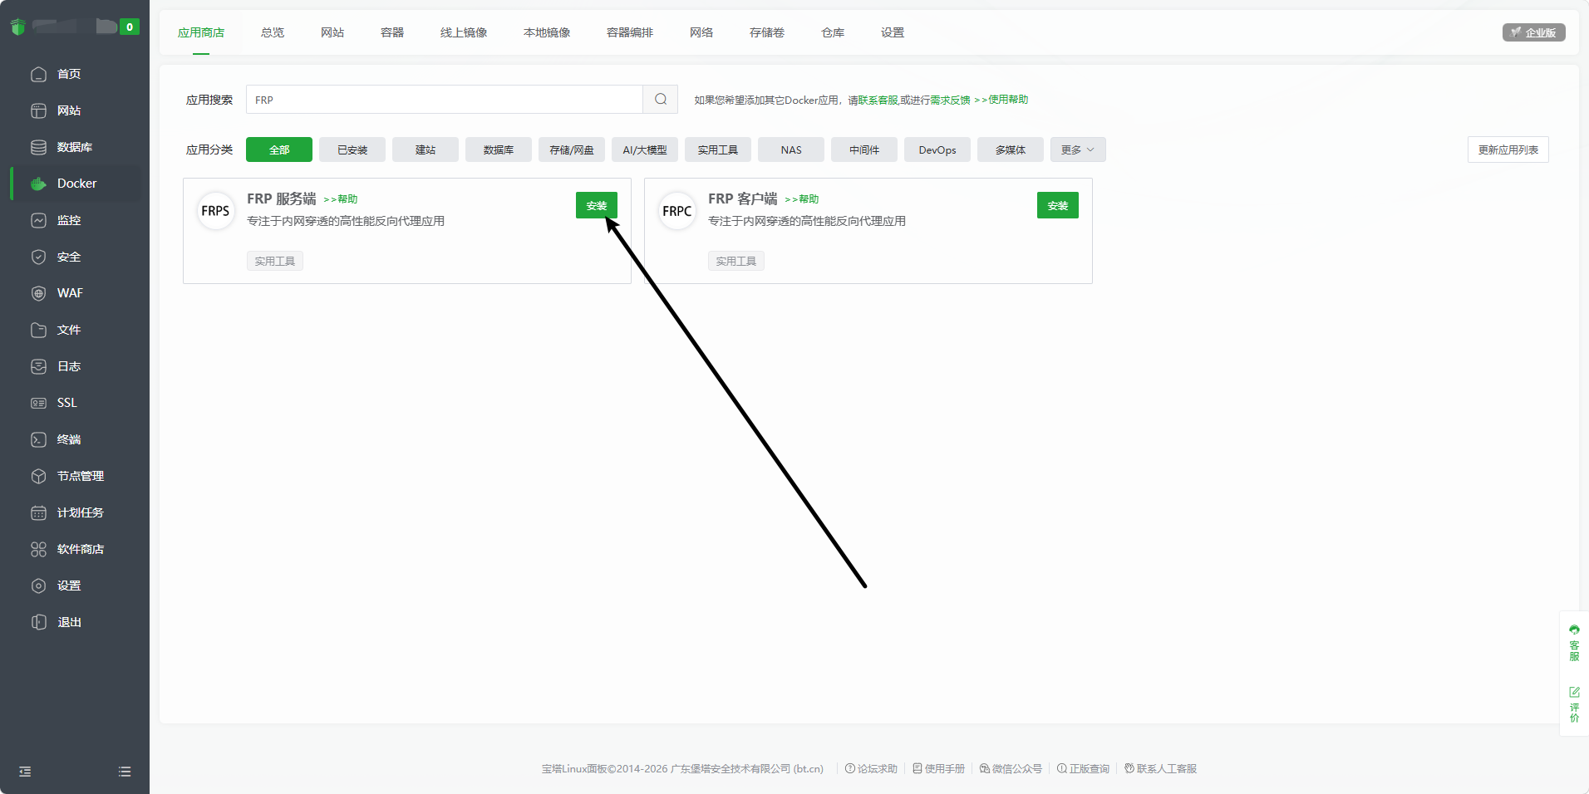Image resolution: width=1589 pixels, height=794 pixels.
Task: Select the 应用商店 tab
Action: point(201,32)
